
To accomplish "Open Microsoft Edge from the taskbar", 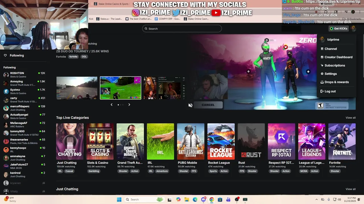I will click(x=195, y=199).
